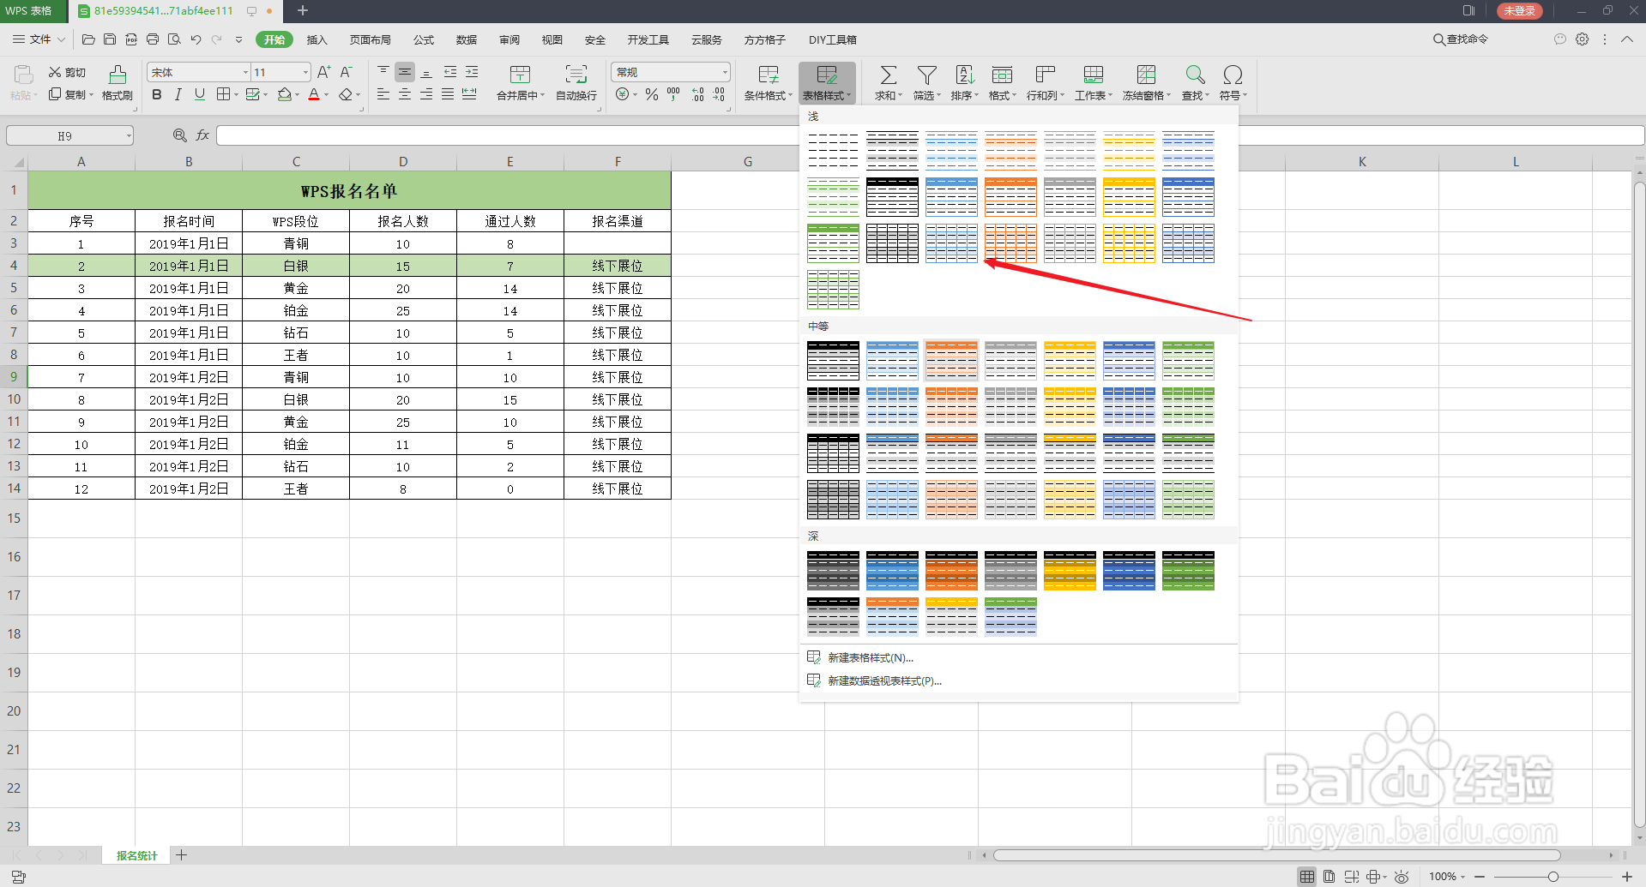Expand the quick access toolbar customize arrow
Image resolution: width=1646 pixels, height=887 pixels.
point(238,39)
